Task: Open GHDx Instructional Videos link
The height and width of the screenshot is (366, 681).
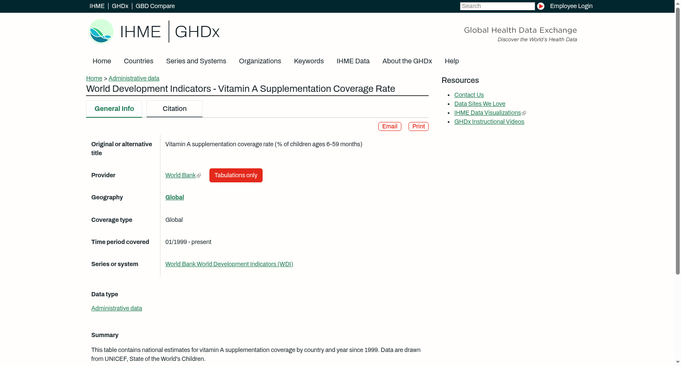Action: [x=489, y=122]
